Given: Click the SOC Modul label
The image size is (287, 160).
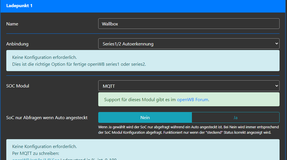Looking at the screenshot, I should click(x=18, y=86).
